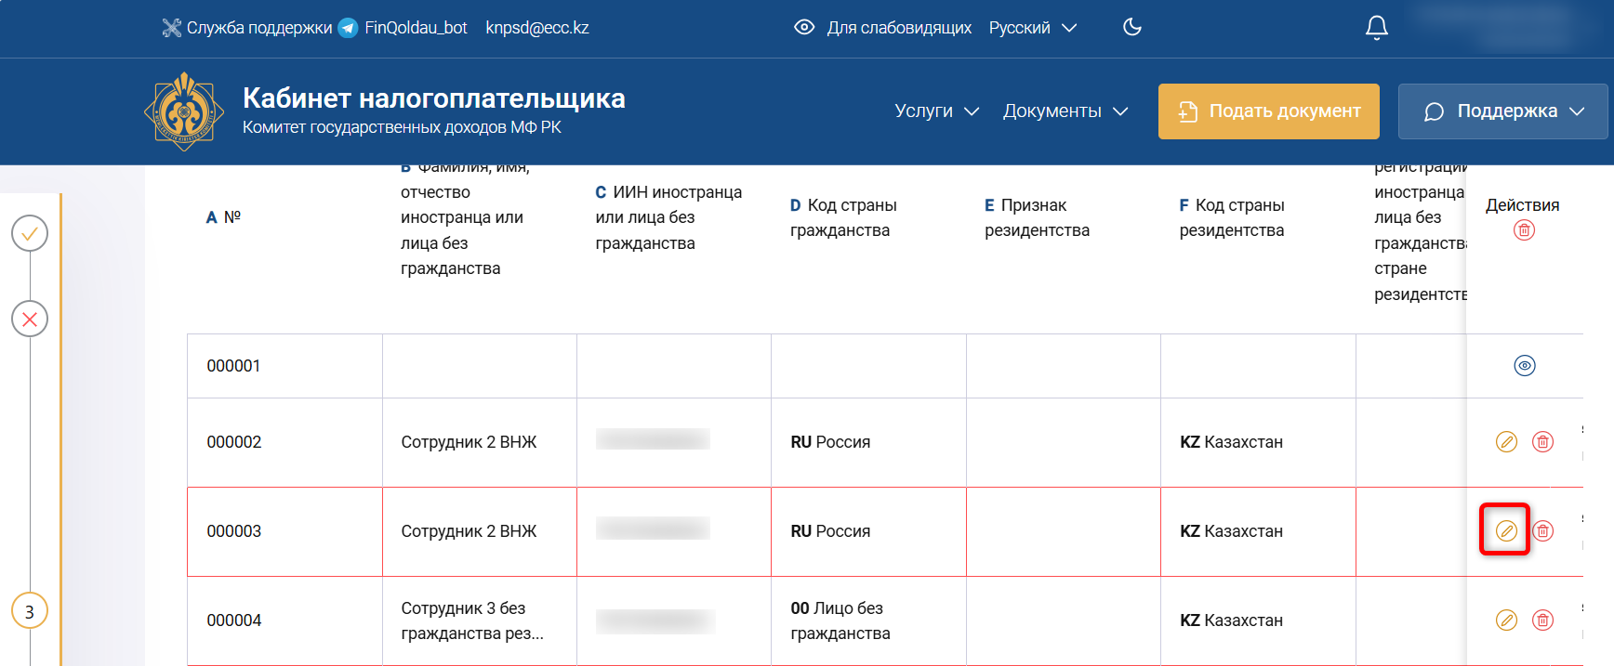This screenshot has height=666, width=1614.
Task: Click the D Код страны гражданства header
Action: [843, 217]
